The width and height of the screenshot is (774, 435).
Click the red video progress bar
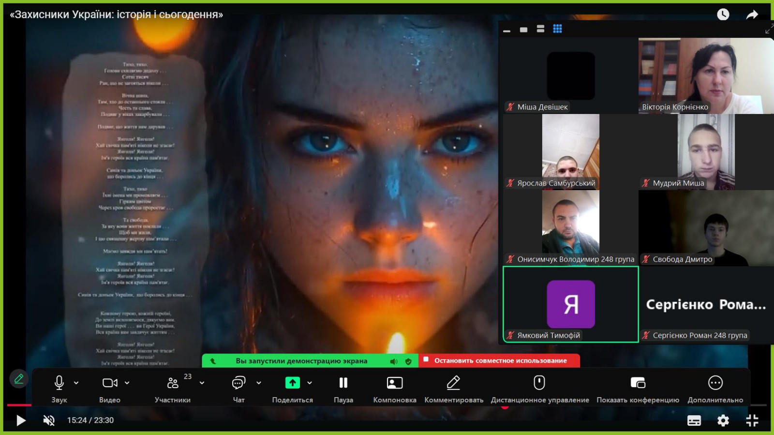coord(19,405)
